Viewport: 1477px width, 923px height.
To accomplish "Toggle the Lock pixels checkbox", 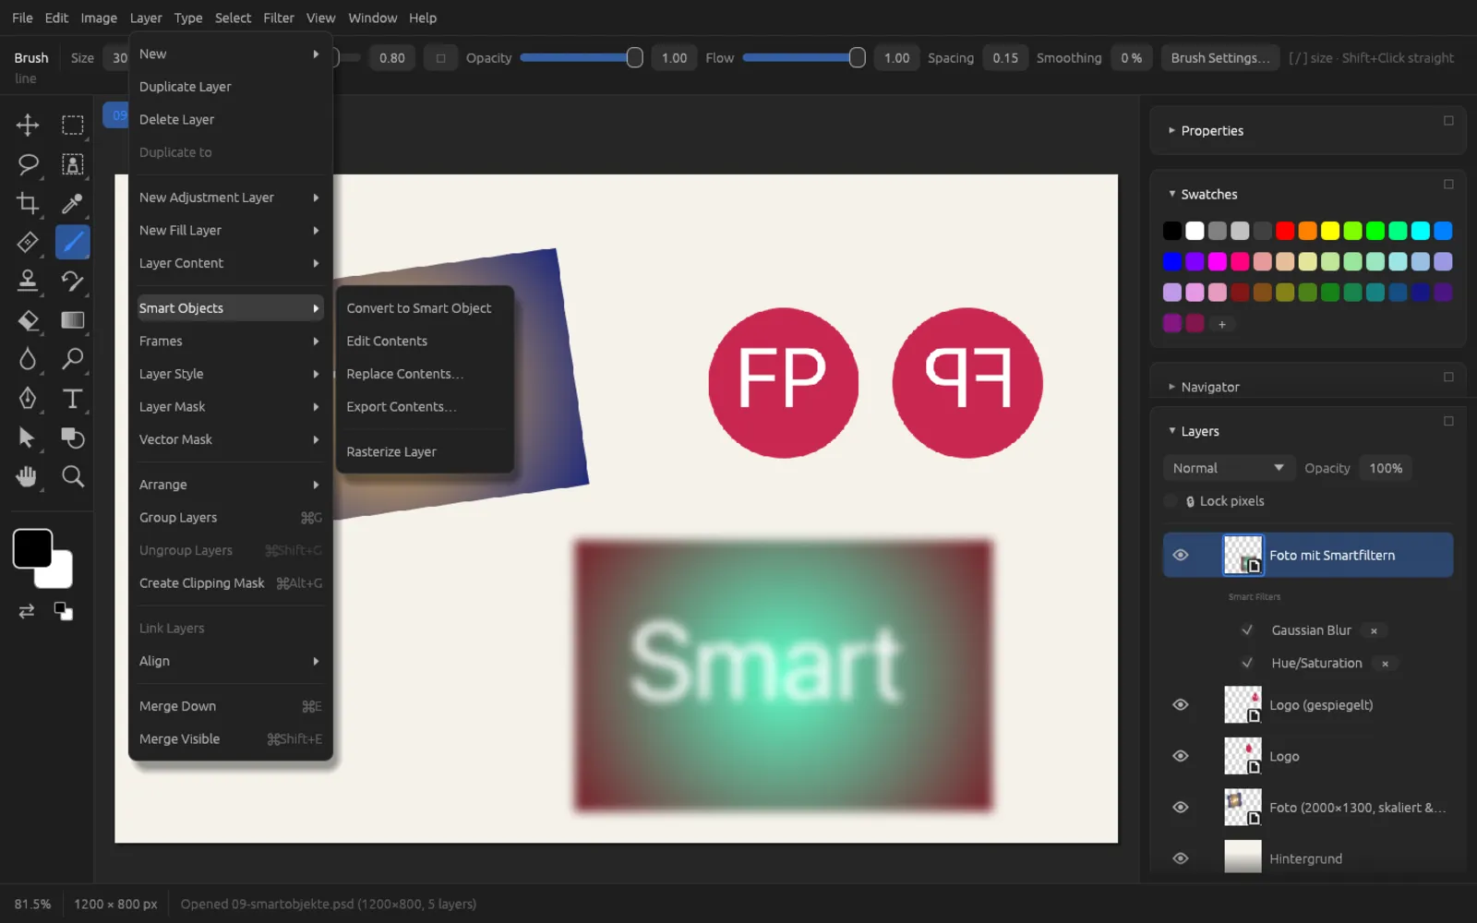I will pyautogui.click(x=1171, y=501).
